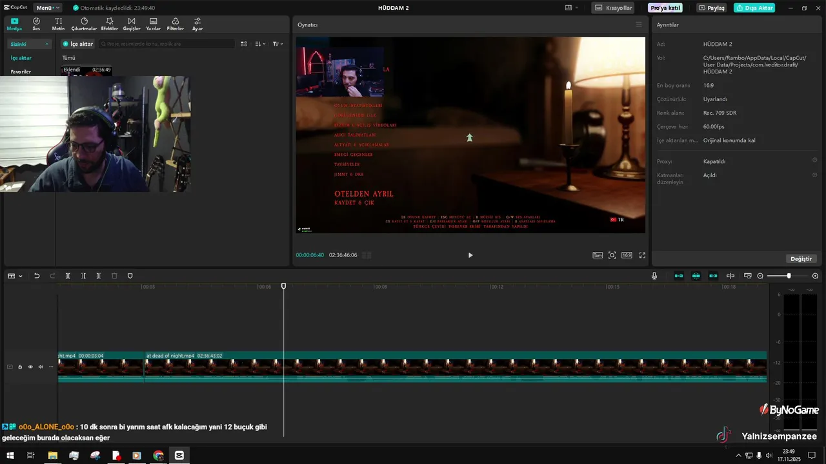Click the info icon beside Katmanları düzenleyin
The width and height of the screenshot is (826, 464).
coord(814,175)
